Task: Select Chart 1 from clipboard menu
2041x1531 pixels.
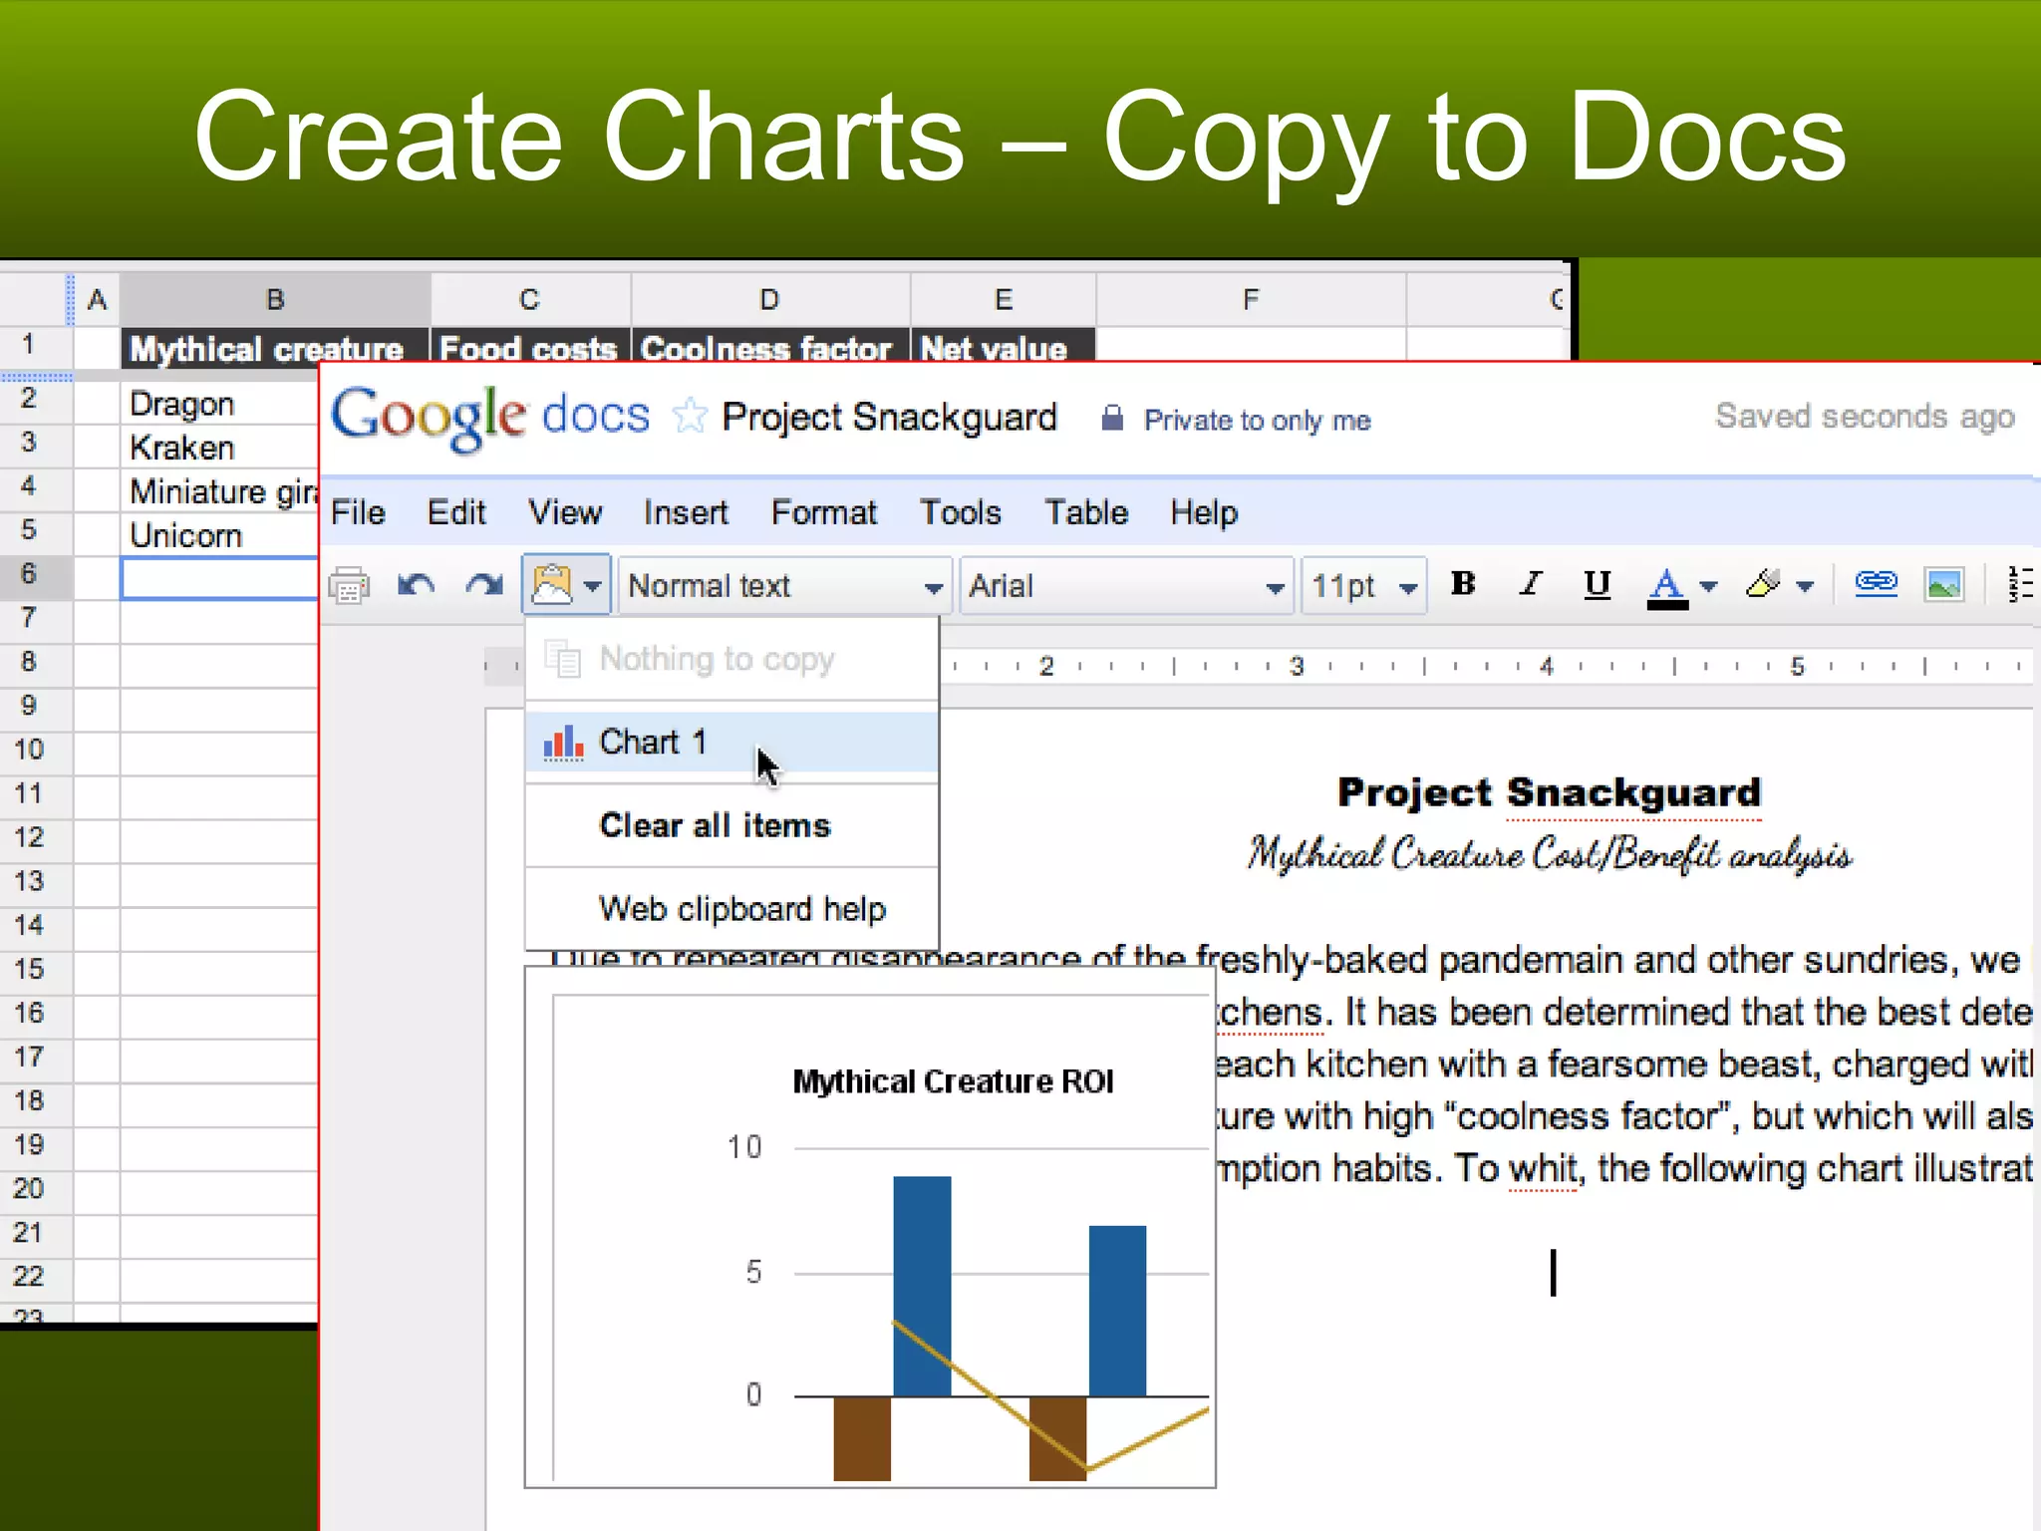Action: coord(731,743)
